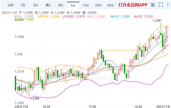Click the 14:00 time axis label
Image resolution: width=171 pixels, height=108 pixels.
click(x=138, y=106)
